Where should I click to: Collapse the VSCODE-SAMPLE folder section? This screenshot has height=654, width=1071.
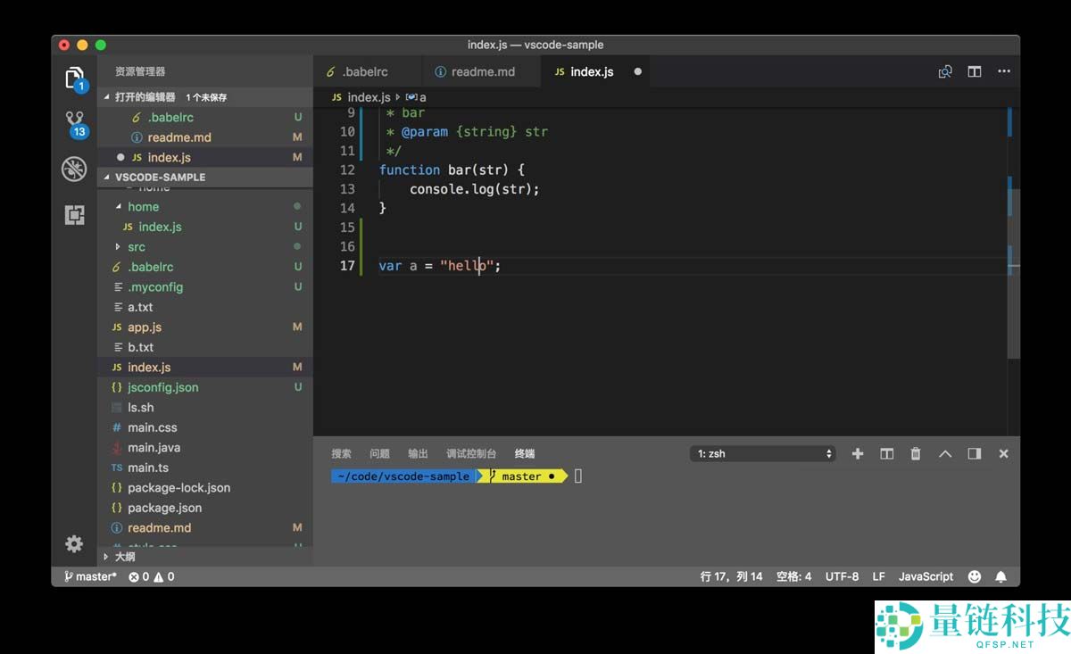pyautogui.click(x=205, y=177)
